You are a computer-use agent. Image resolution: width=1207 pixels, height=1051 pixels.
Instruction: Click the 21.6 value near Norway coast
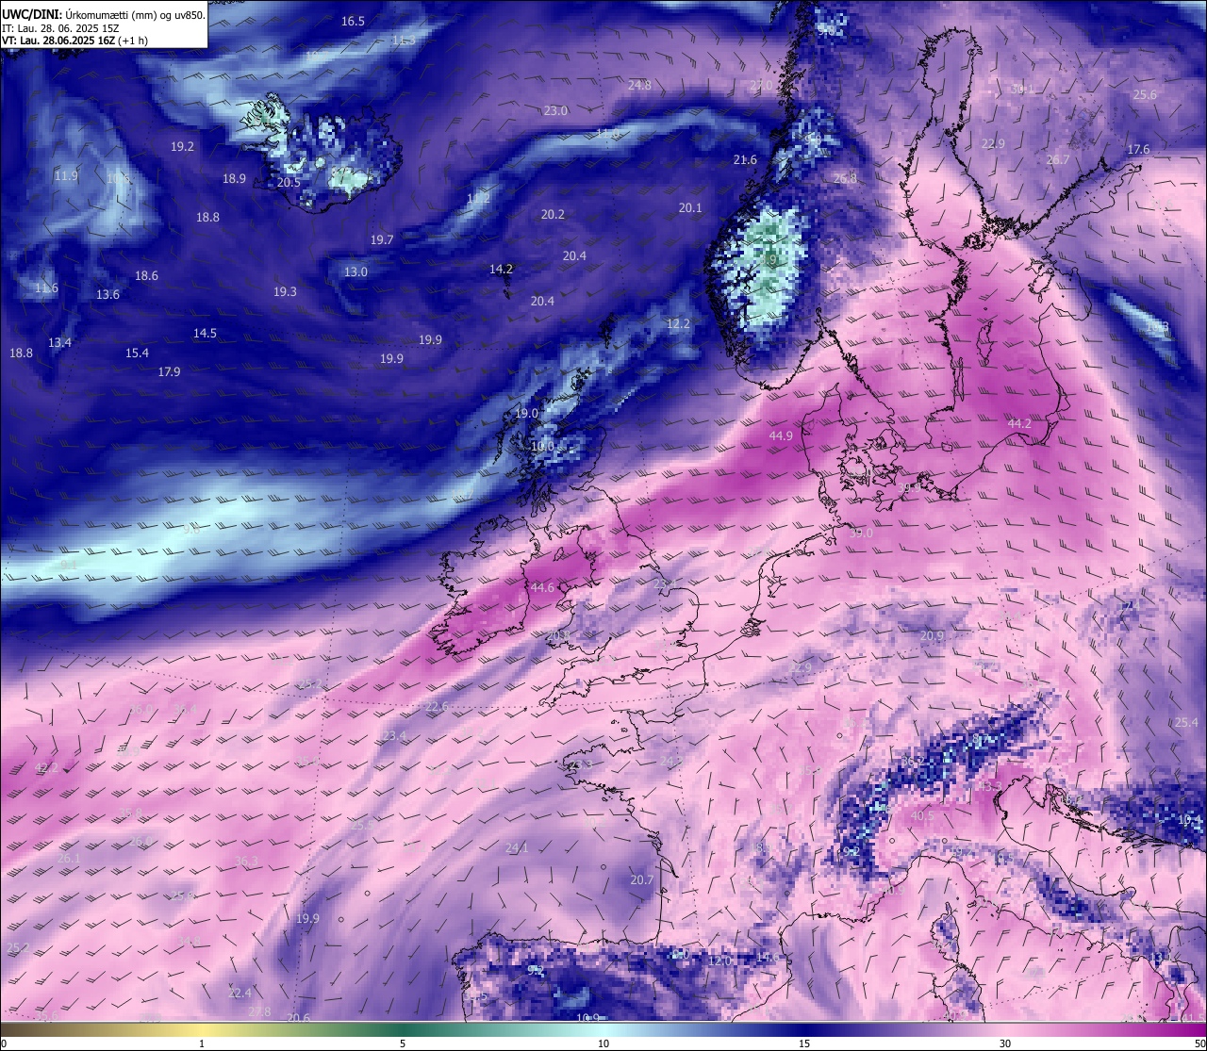tap(745, 159)
